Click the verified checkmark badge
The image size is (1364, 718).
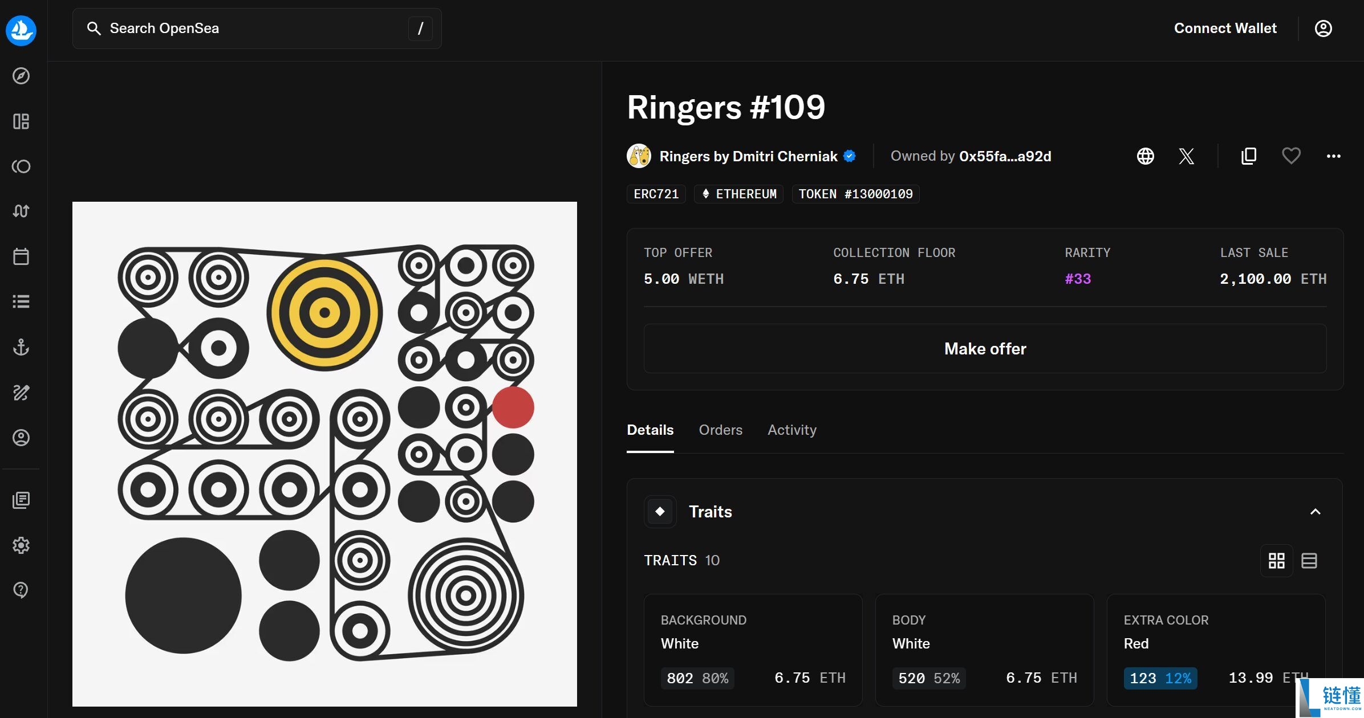(849, 156)
